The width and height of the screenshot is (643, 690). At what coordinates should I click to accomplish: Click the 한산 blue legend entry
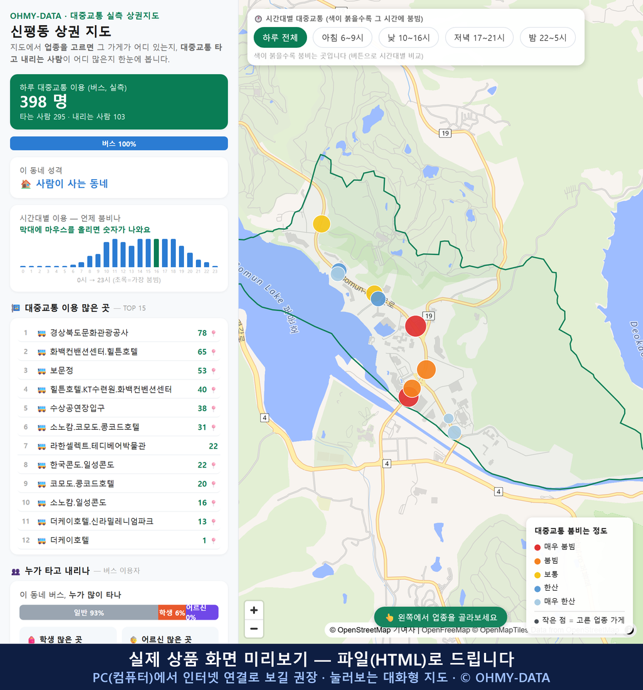pos(546,588)
